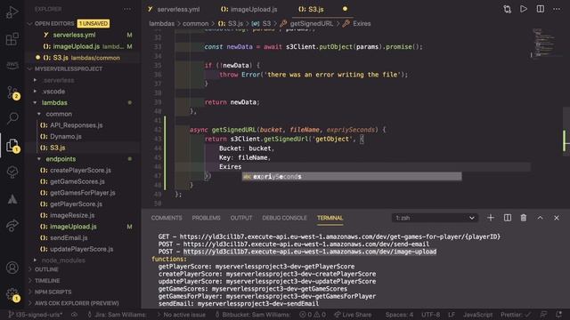Viewport: 570px width, 320px height.
Task: Run the file with the play icon
Action: click(x=524, y=9)
